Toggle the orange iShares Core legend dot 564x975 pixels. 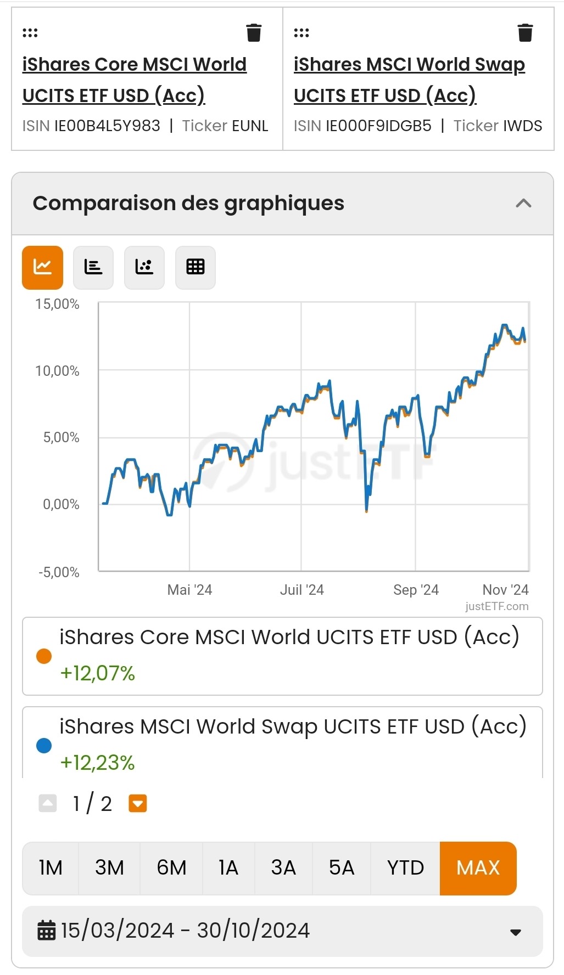[x=44, y=656]
